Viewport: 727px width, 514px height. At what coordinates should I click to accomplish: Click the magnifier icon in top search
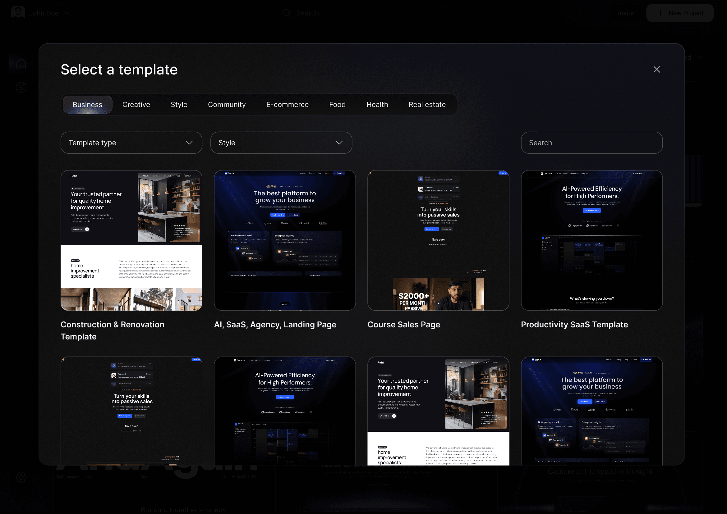(x=287, y=13)
